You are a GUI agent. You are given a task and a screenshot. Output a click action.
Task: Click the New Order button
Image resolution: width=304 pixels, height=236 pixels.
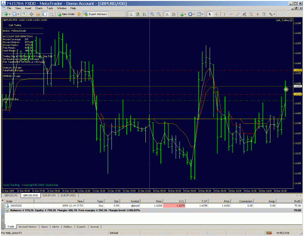[x=66, y=14]
